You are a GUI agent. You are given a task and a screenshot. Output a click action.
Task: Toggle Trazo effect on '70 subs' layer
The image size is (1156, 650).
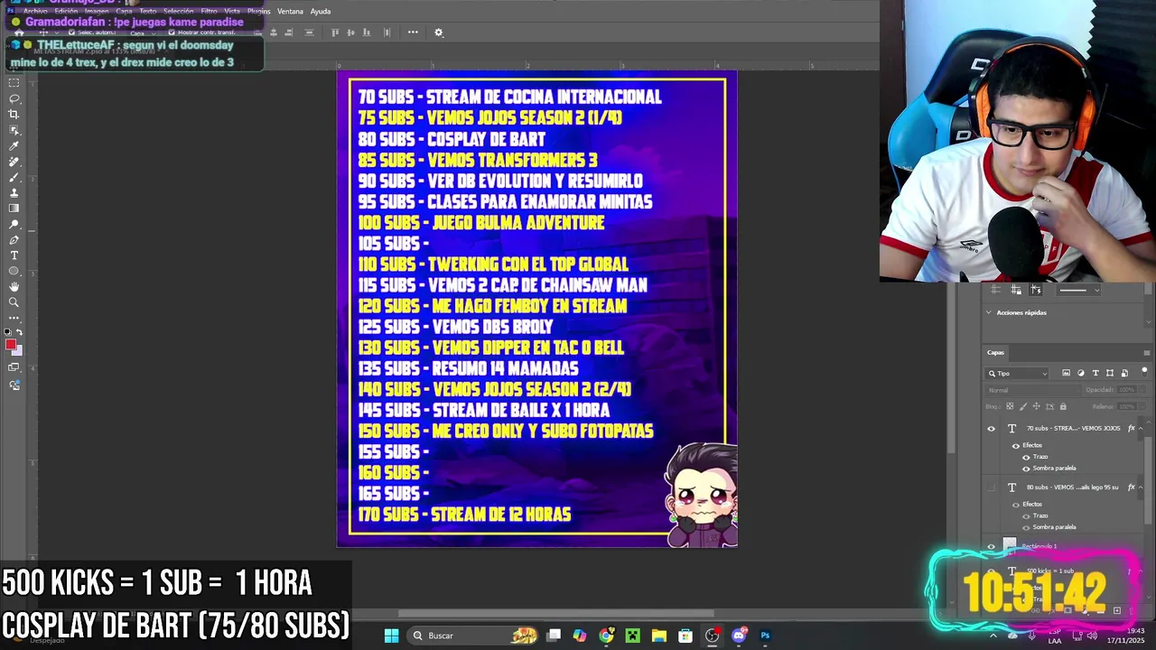click(1026, 457)
